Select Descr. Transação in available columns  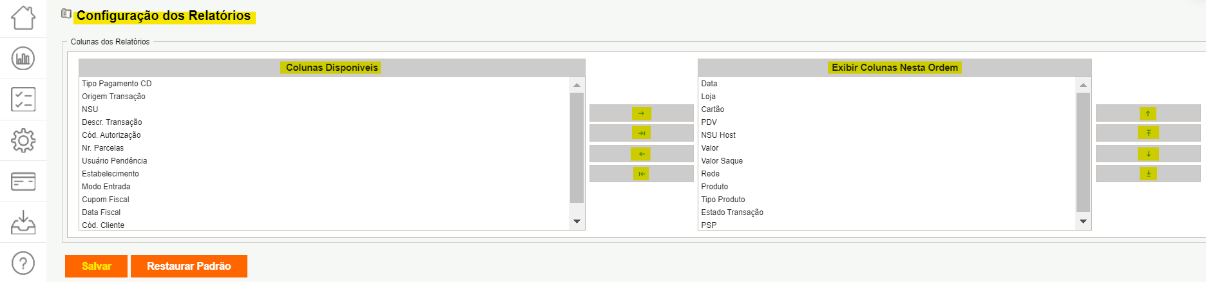click(x=325, y=122)
